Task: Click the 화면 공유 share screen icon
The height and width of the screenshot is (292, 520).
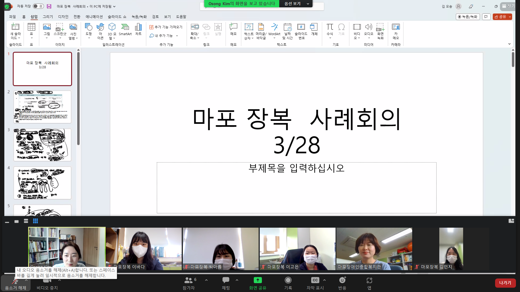Action: coord(258,280)
